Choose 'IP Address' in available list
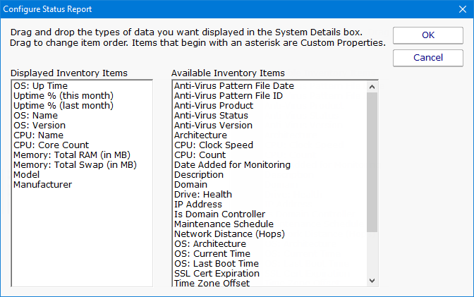The image size is (474, 297). point(198,205)
